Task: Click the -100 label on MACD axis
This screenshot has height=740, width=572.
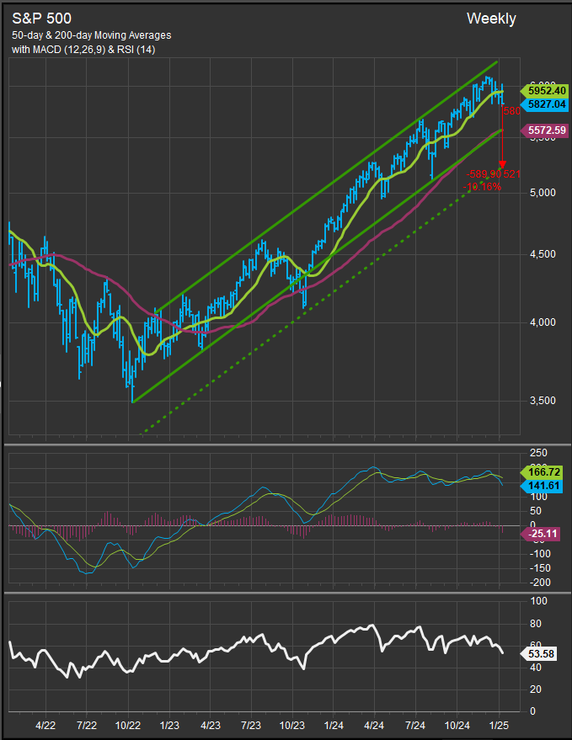Action: 539,554
